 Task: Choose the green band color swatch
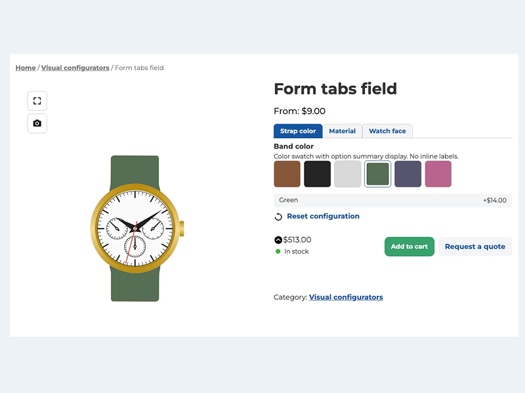(378, 174)
